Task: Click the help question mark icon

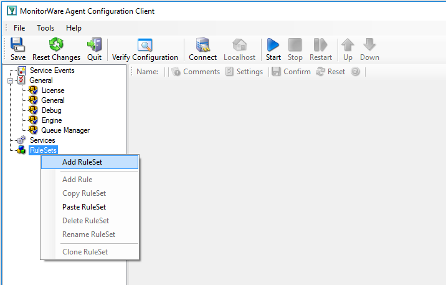Action: click(x=355, y=72)
